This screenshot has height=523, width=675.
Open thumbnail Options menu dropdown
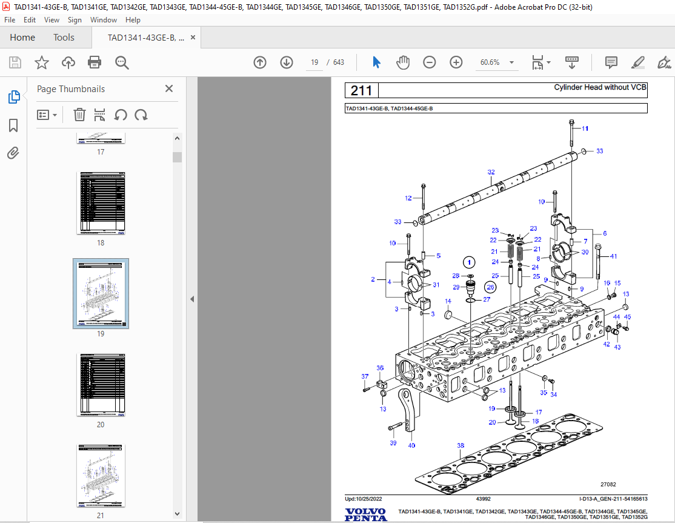click(x=47, y=115)
